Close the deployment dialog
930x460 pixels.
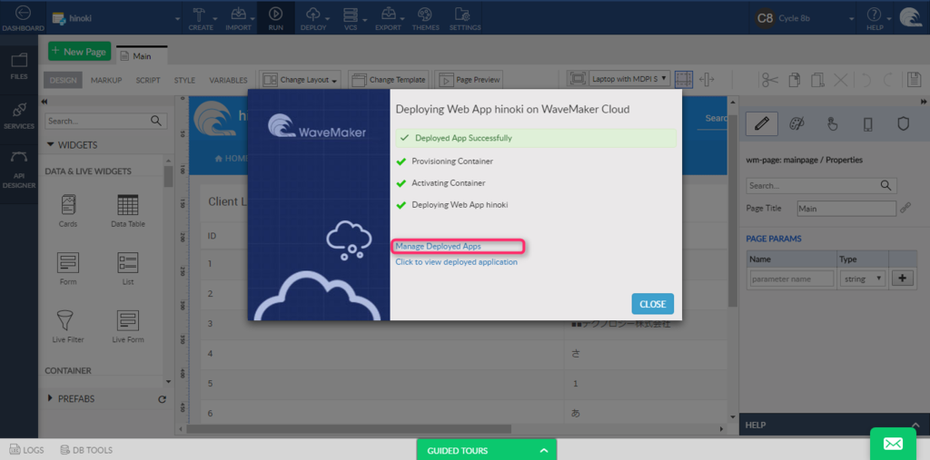coord(652,304)
